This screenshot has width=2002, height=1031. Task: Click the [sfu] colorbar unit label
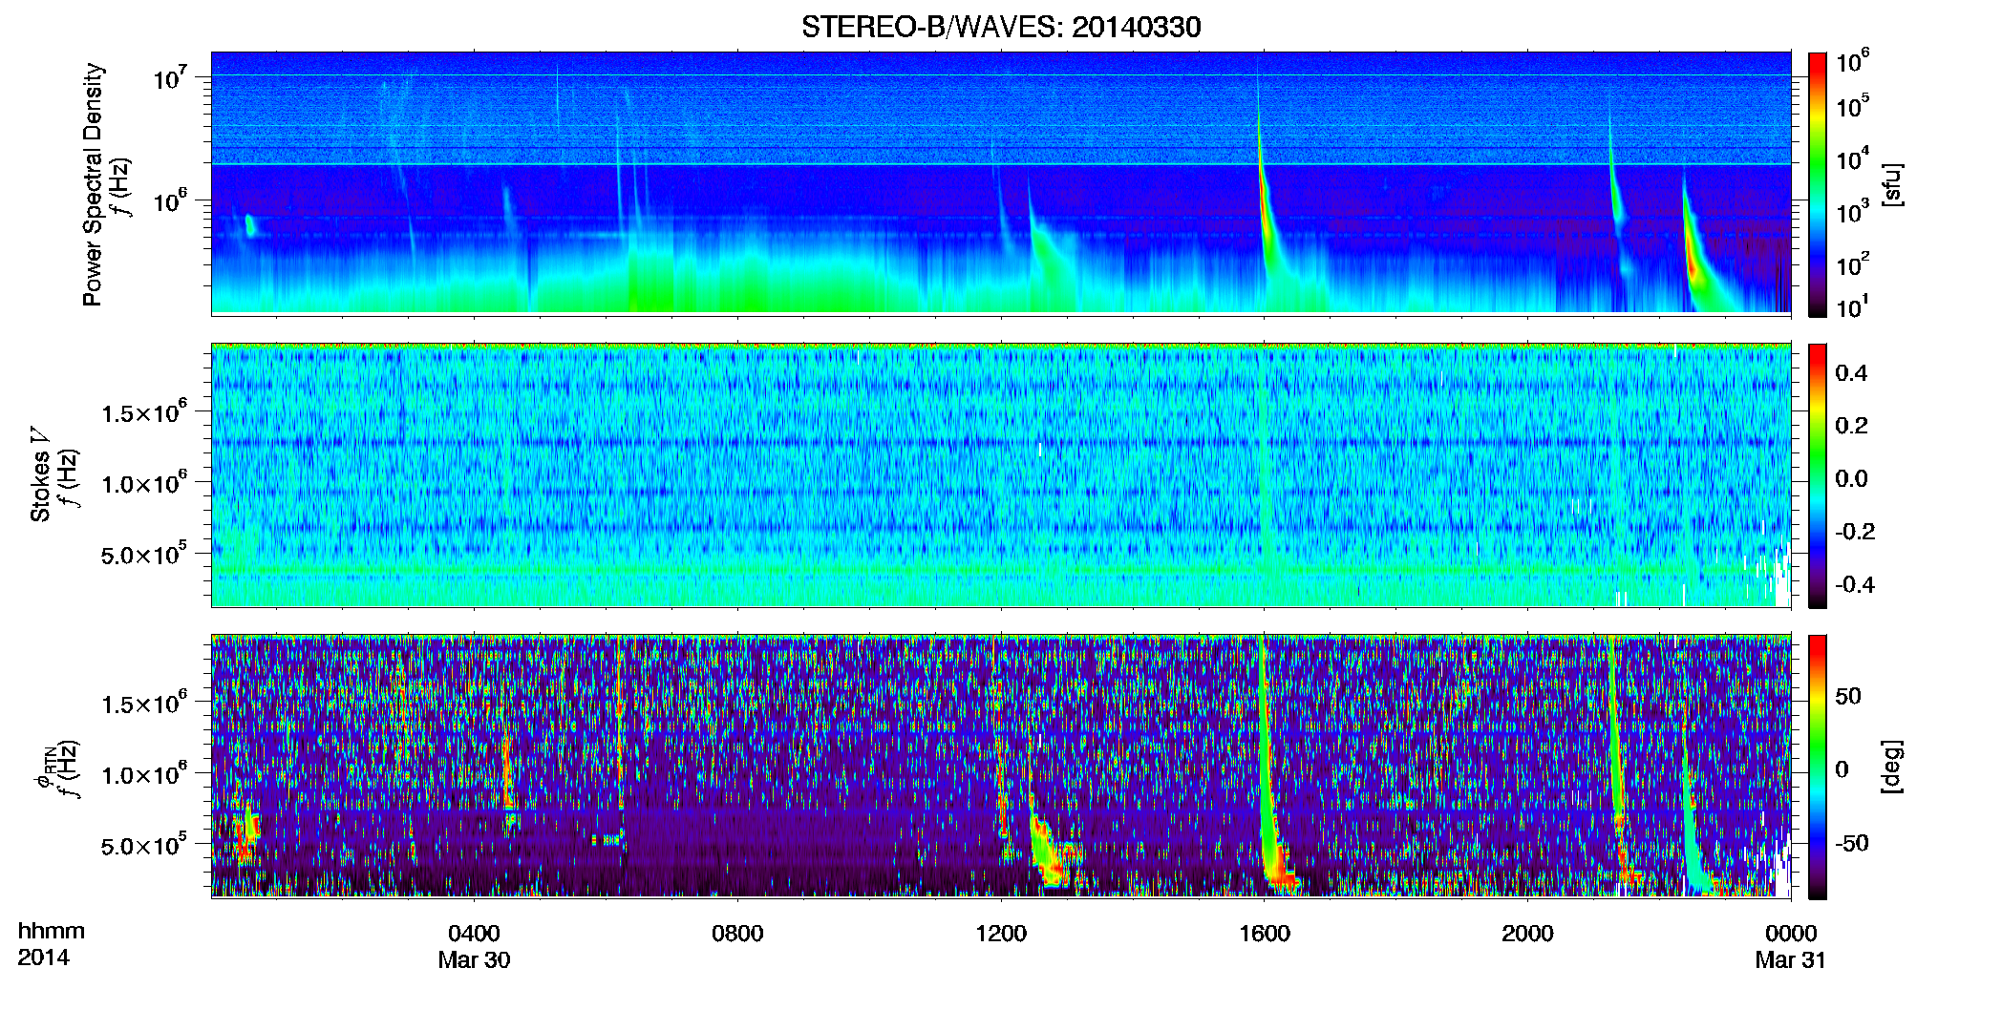1892,184
